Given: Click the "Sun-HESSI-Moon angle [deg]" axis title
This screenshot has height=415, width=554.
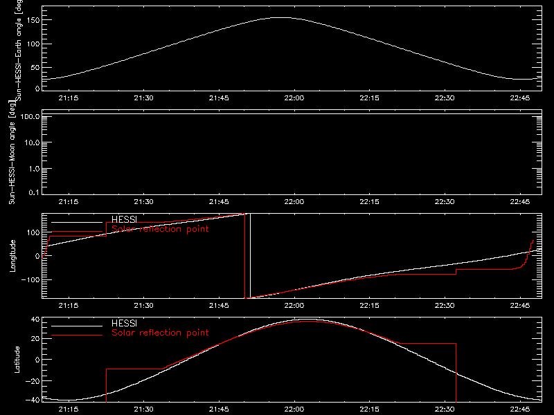Looking at the screenshot, I should pos(12,153).
